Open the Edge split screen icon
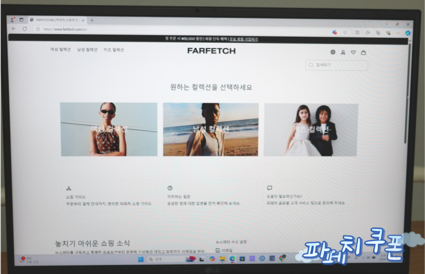The width and height of the screenshot is (425, 274). [x=358, y=33]
